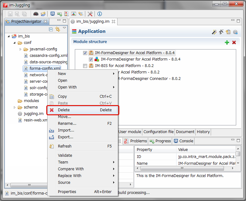Click the new project folder toolbar icon

point(43,14)
